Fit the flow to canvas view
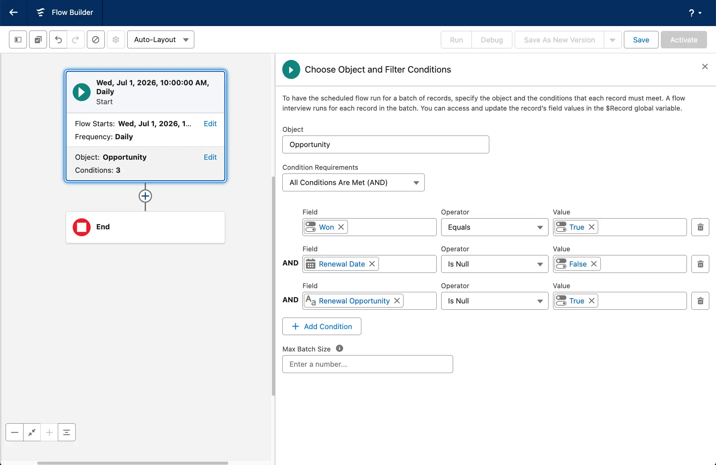 pyautogui.click(x=32, y=432)
